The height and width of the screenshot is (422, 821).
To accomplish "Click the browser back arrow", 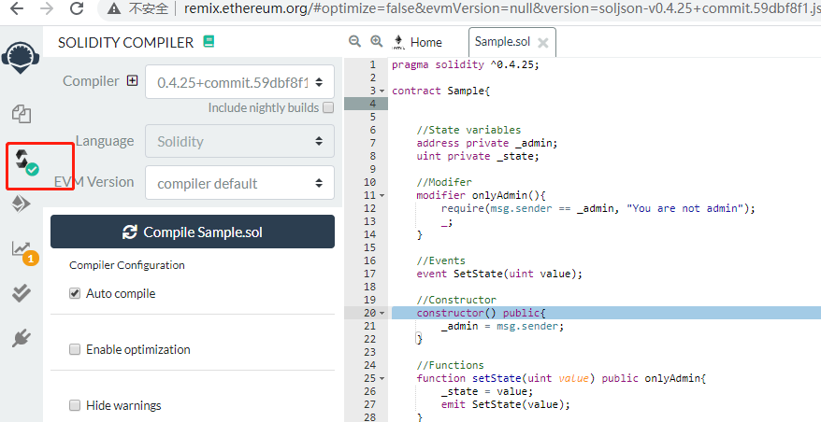I will 17,8.
